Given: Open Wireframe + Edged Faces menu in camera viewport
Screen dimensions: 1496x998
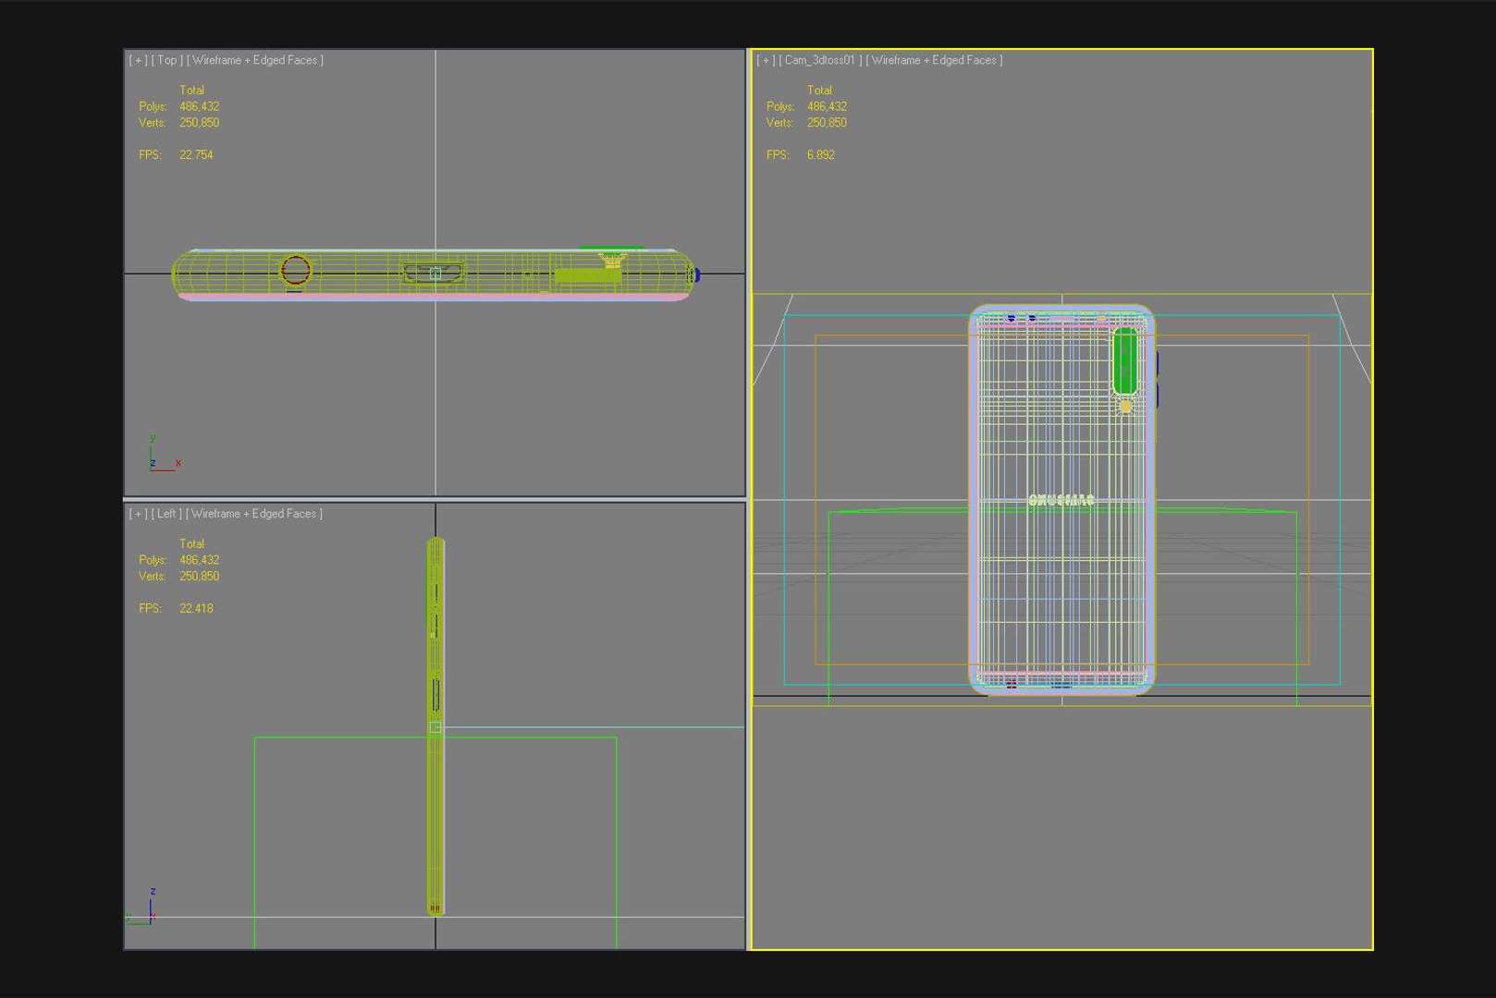Looking at the screenshot, I should coord(934,60).
